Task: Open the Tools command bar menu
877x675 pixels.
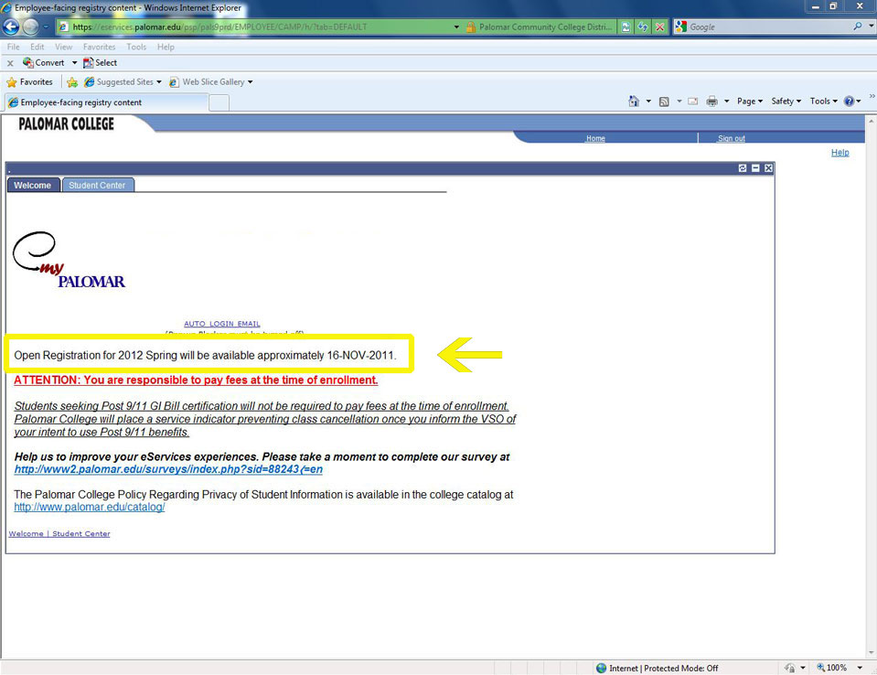Action: coord(823,102)
